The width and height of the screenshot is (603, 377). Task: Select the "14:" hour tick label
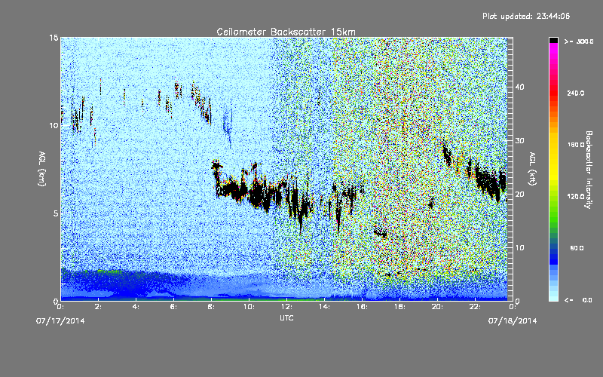pos(324,307)
